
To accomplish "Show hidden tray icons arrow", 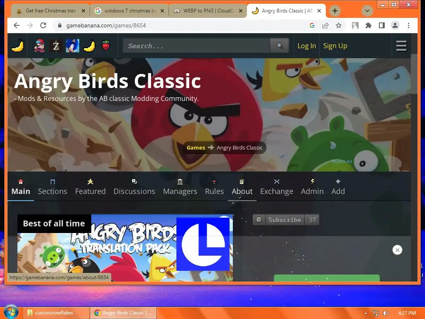I will click(366, 313).
